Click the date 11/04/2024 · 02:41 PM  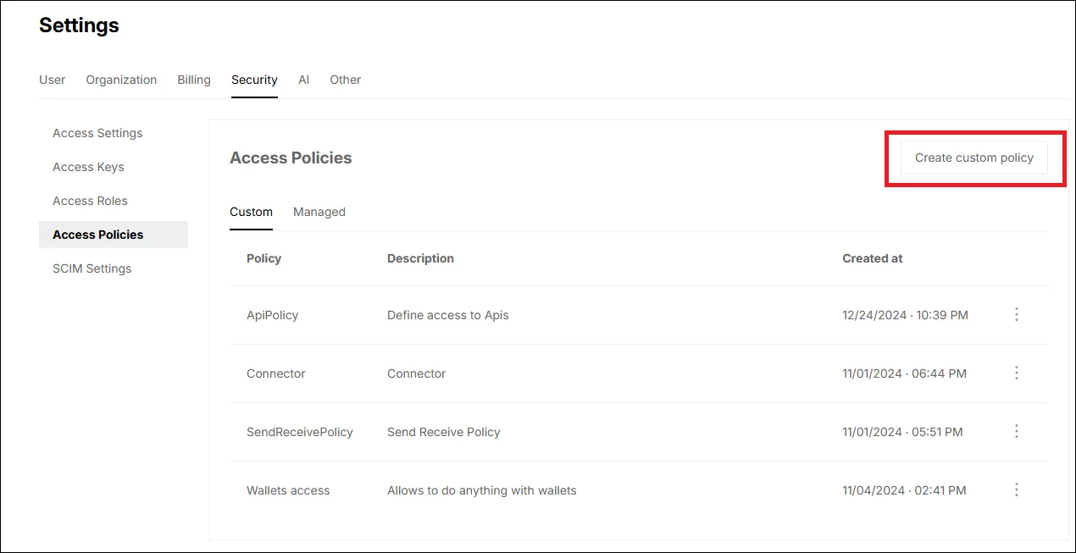pos(904,490)
